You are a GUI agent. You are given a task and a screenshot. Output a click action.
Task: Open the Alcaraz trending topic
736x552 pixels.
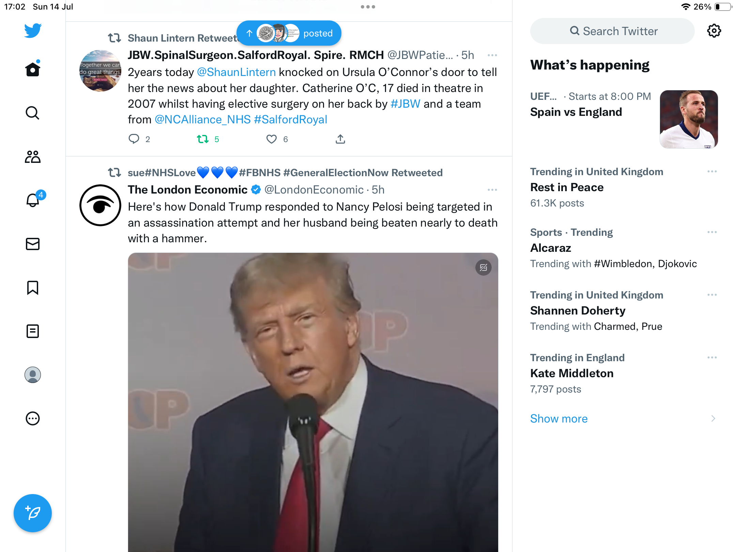(x=551, y=248)
